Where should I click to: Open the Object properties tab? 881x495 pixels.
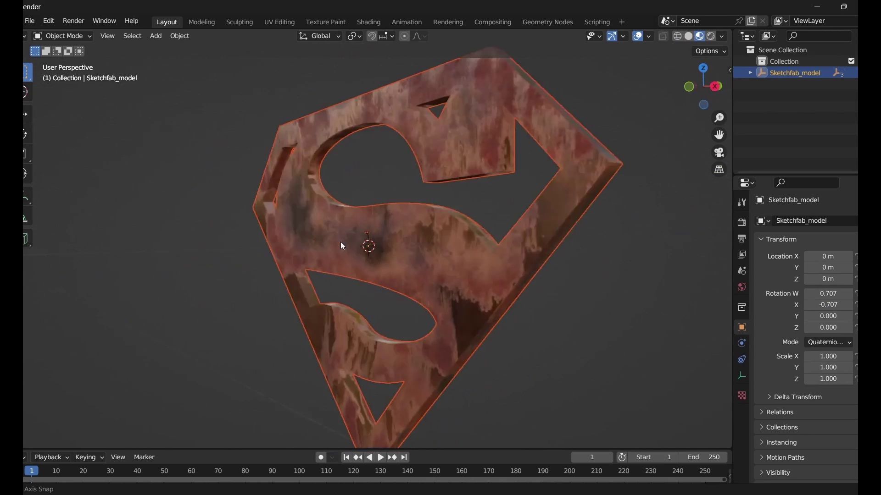point(742,327)
